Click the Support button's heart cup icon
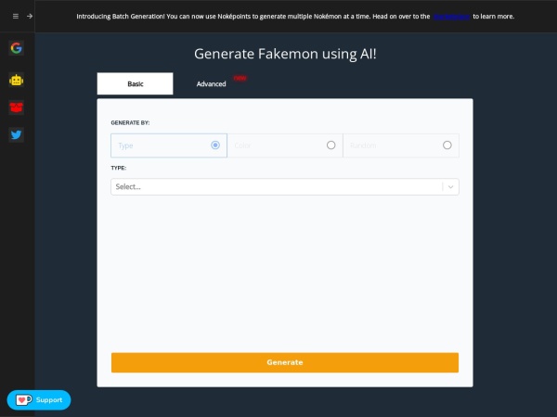Screen dimensions: 557x417 tap(23, 400)
